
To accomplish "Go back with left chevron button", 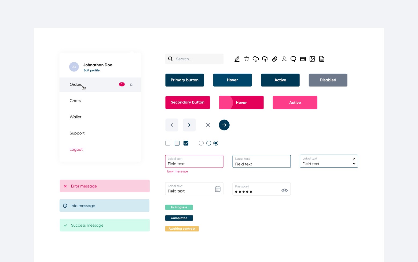I will tap(172, 125).
